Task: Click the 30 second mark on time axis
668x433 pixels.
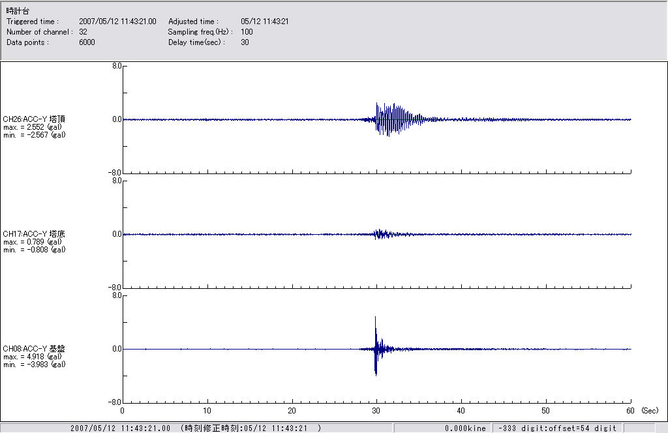Action: click(x=376, y=411)
